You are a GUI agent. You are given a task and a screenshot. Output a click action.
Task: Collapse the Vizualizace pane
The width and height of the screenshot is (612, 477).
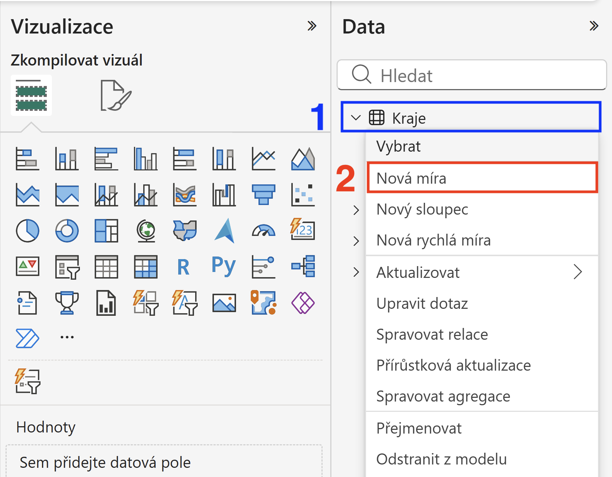tap(312, 26)
